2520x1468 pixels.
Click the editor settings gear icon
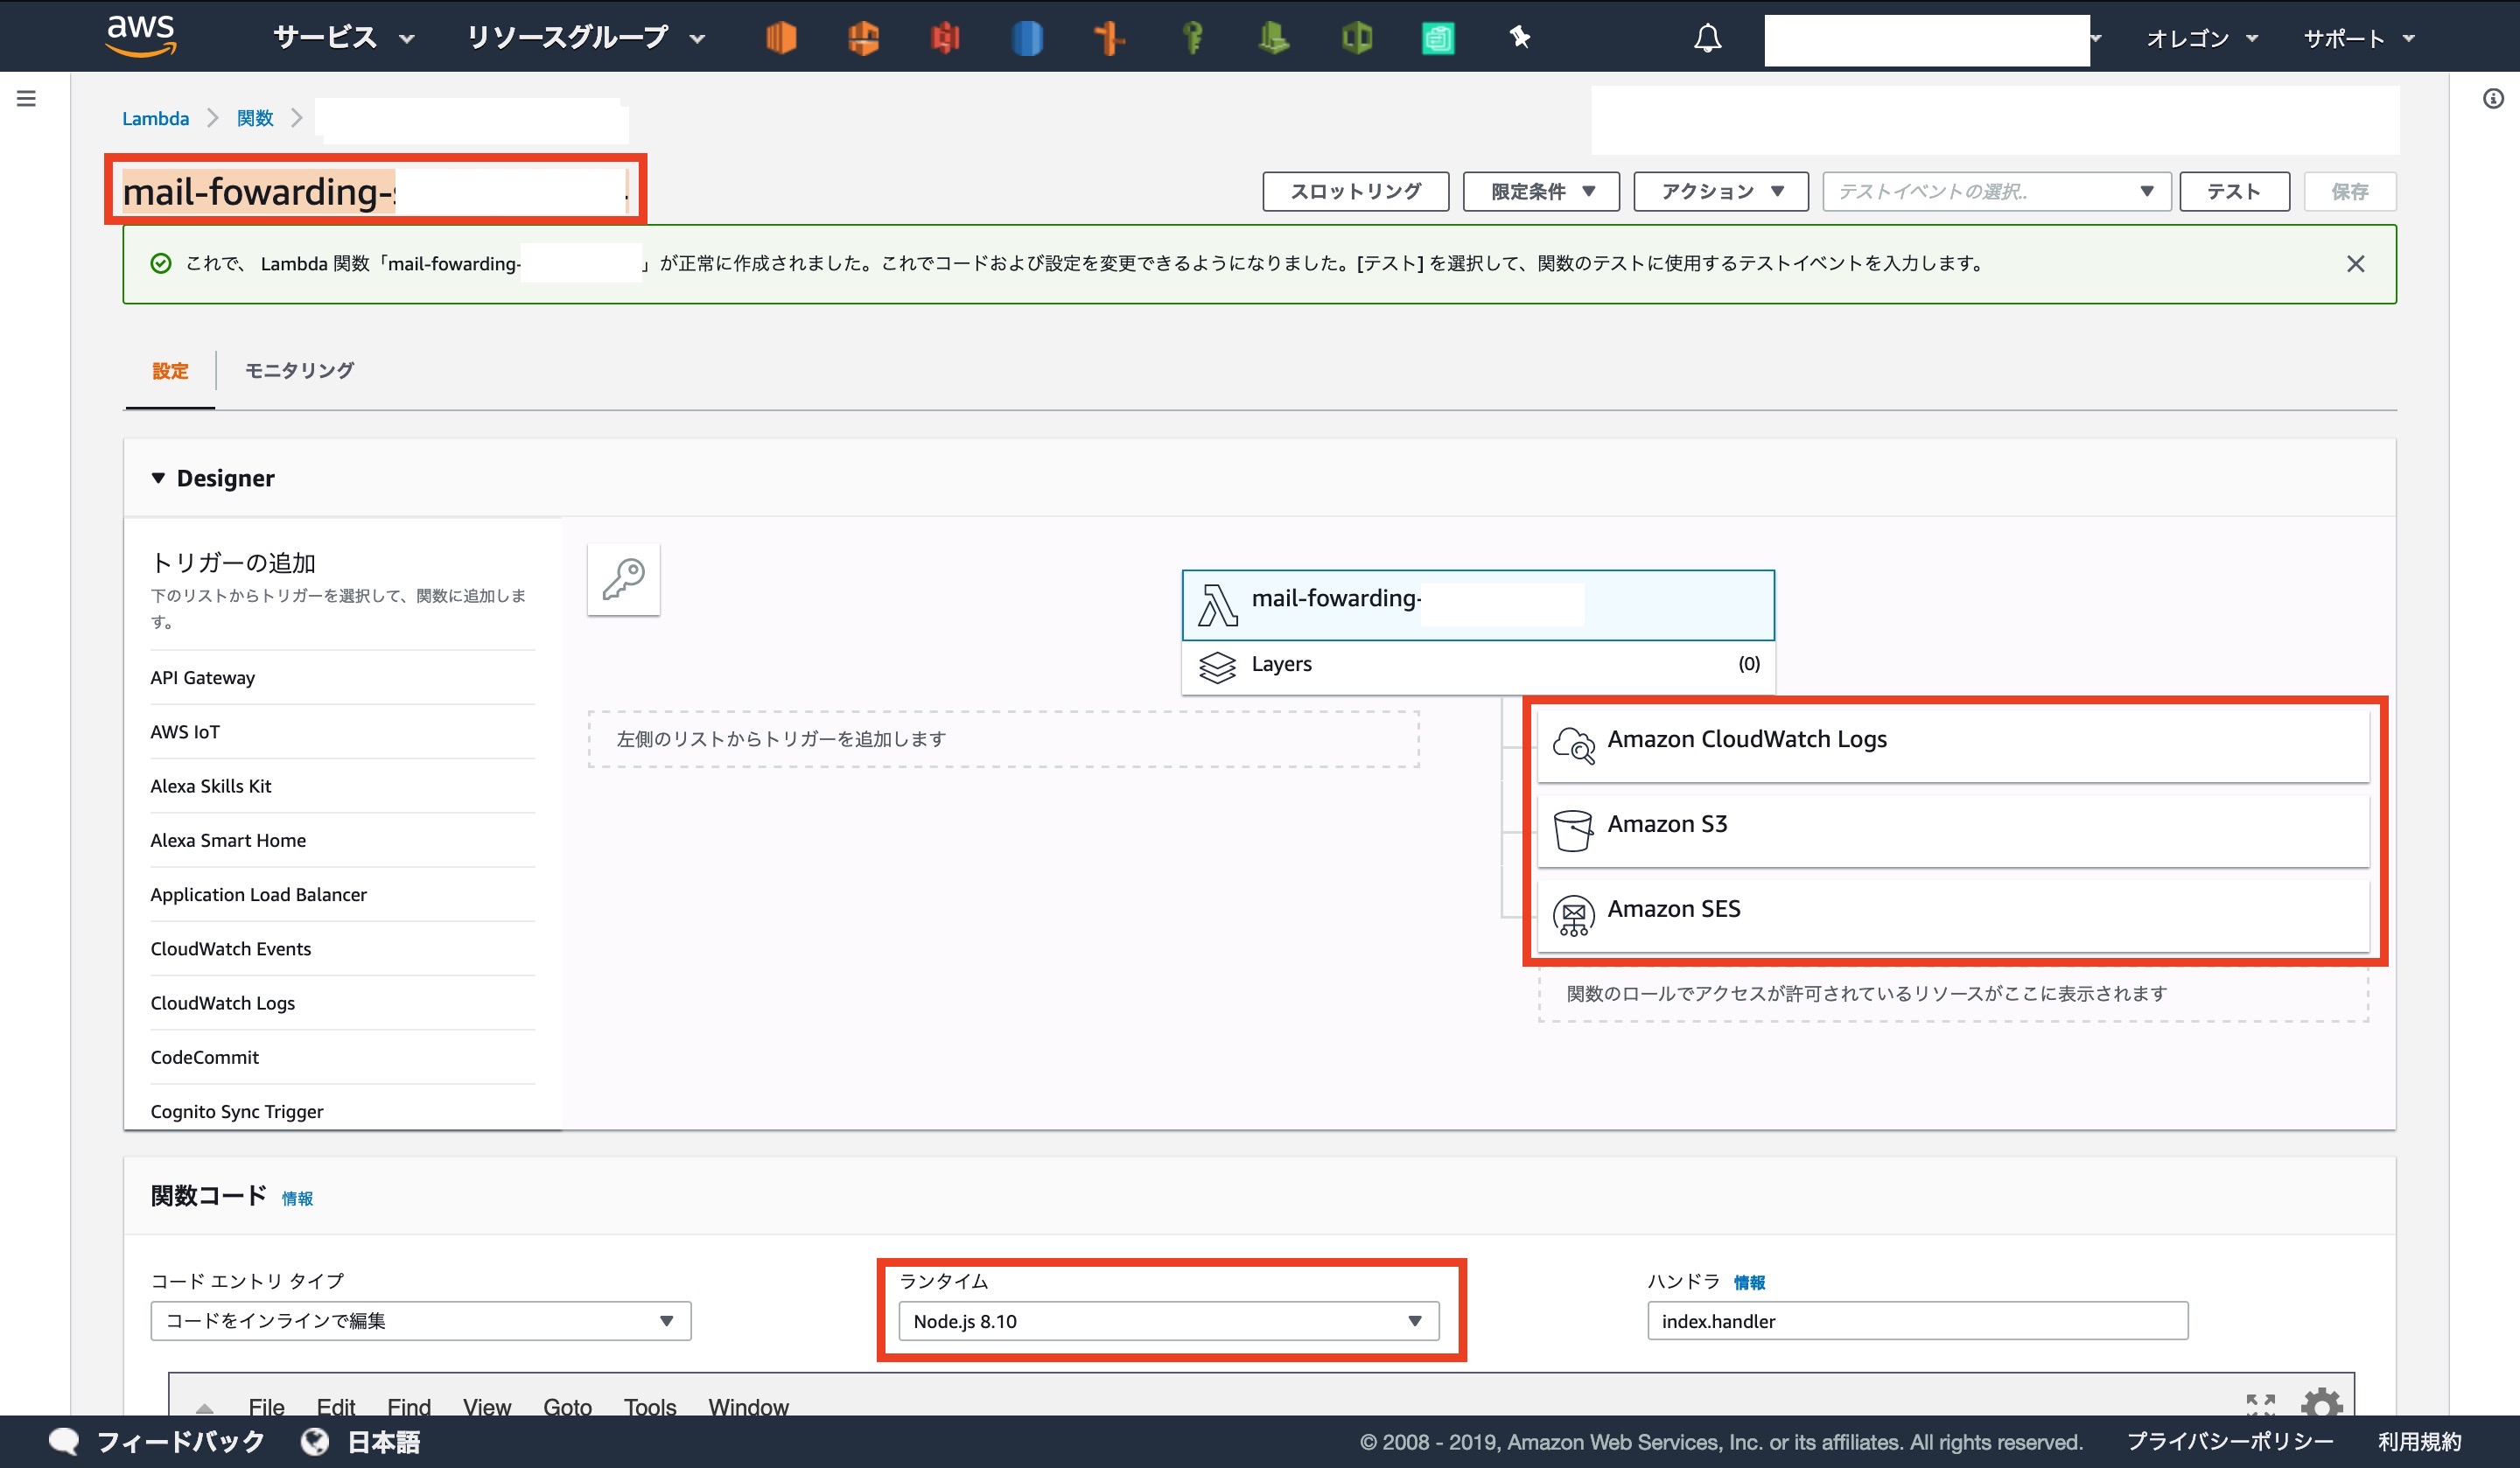click(2321, 1404)
